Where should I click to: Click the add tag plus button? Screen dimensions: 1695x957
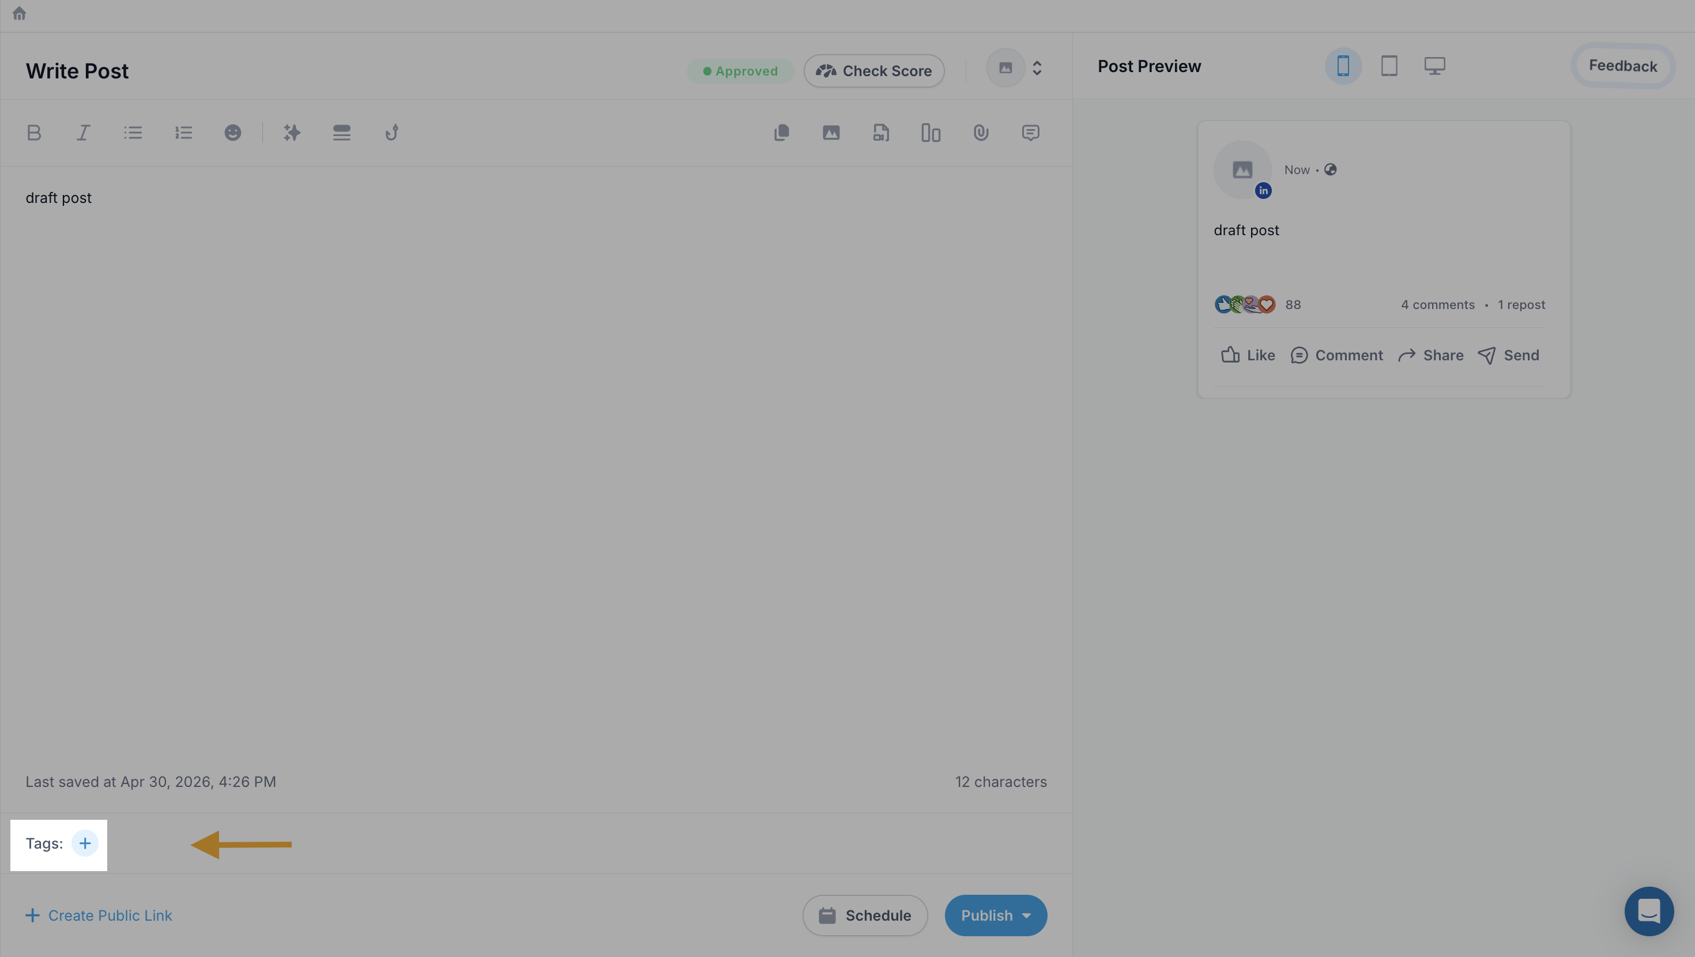[x=85, y=843]
